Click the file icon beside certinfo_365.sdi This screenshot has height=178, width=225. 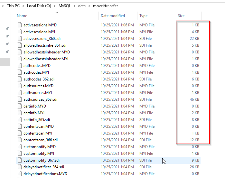(20, 119)
